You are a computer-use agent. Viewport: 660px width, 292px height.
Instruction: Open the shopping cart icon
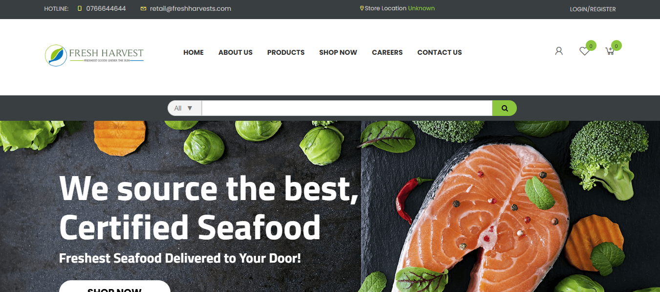pos(610,51)
